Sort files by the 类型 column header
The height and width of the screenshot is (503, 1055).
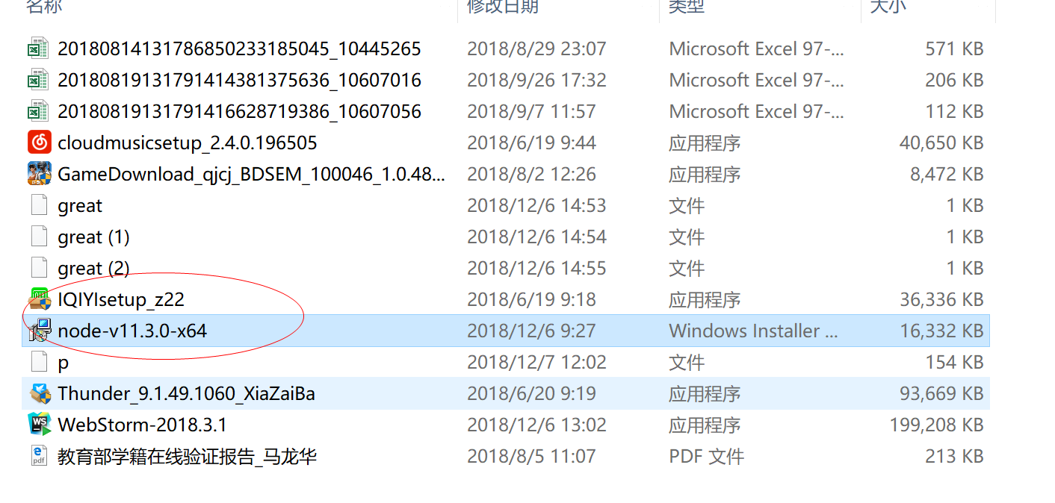click(687, 7)
